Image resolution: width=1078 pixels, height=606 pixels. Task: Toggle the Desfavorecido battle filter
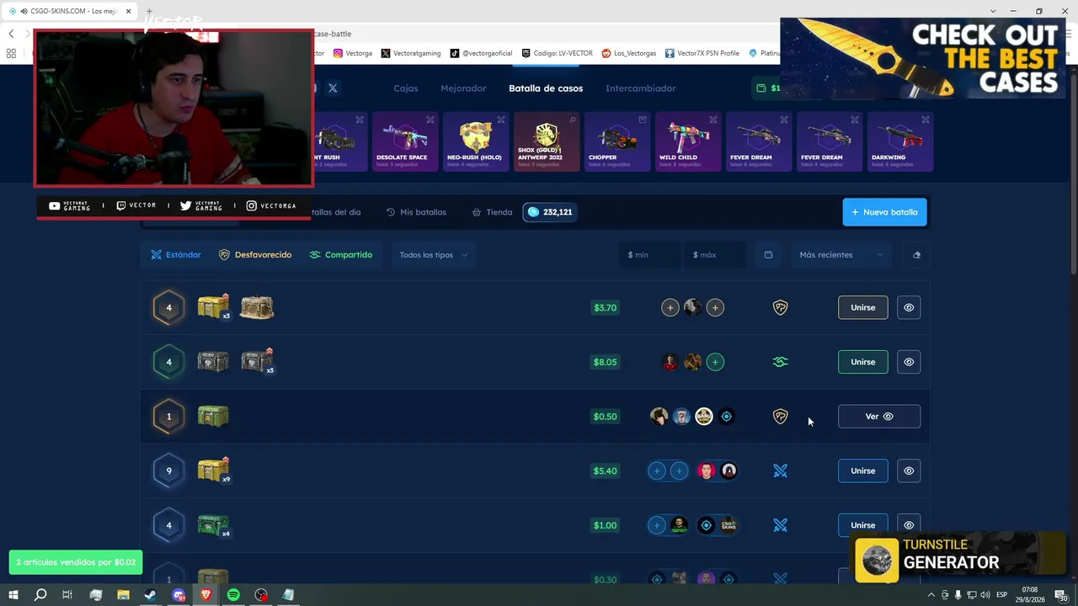(255, 255)
